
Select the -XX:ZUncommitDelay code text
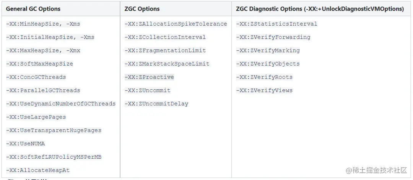coord(156,104)
